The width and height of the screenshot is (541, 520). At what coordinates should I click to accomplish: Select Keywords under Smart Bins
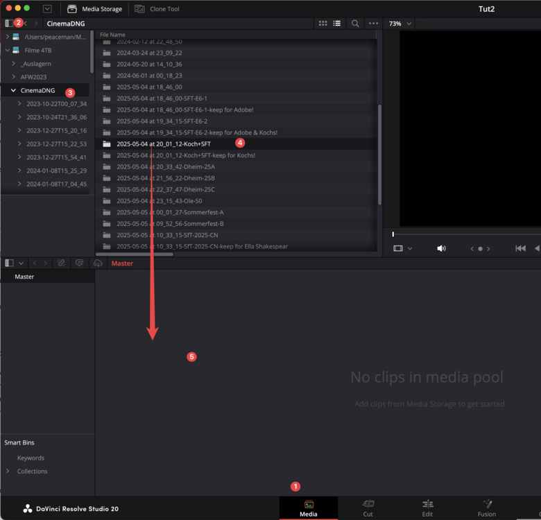click(31, 458)
